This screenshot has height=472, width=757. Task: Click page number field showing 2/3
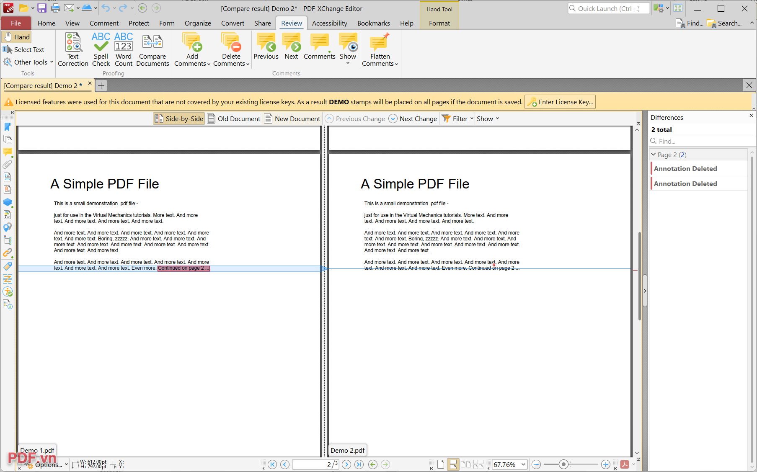click(x=315, y=464)
